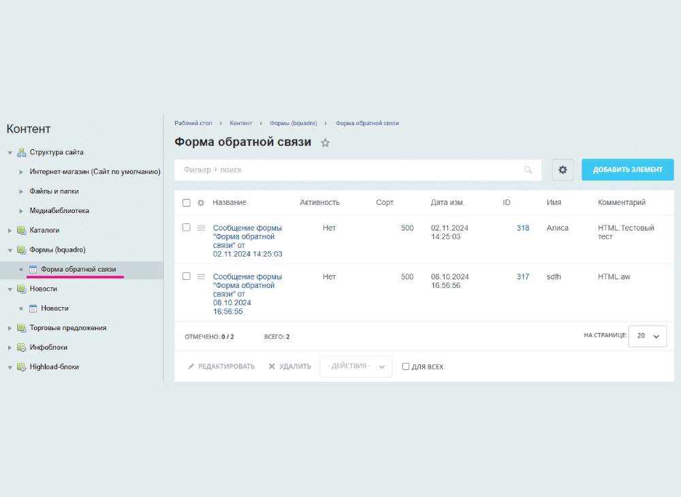
Task: Click the Редактировать button
Action: pyautogui.click(x=221, y=367)
